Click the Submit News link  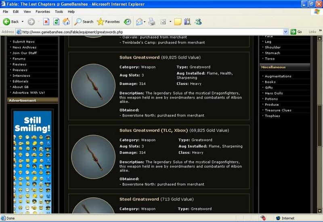coord(23,42)
